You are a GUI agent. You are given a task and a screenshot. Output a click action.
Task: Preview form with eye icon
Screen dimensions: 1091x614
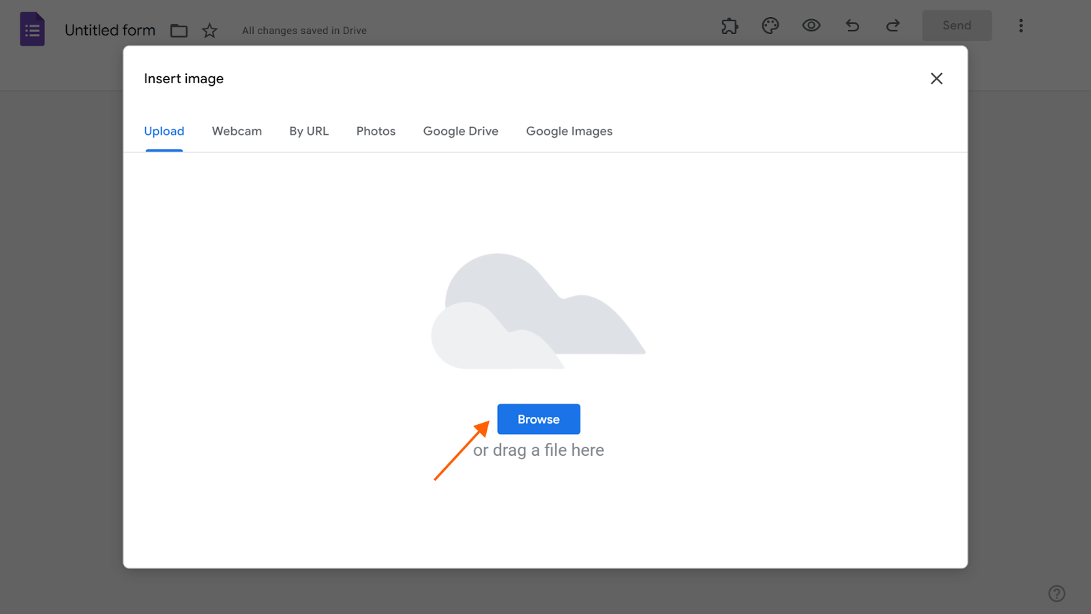coord(811,26)
